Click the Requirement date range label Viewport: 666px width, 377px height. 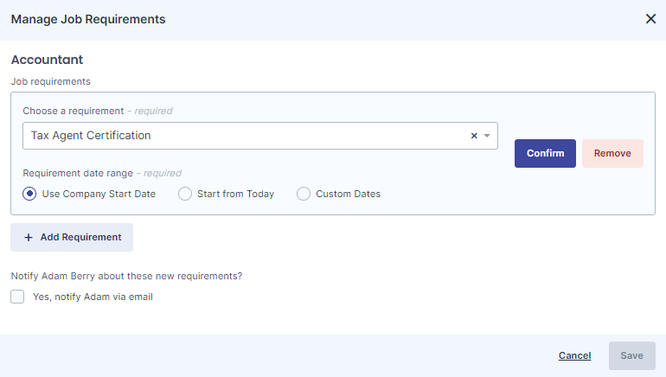tap(78, 173)
